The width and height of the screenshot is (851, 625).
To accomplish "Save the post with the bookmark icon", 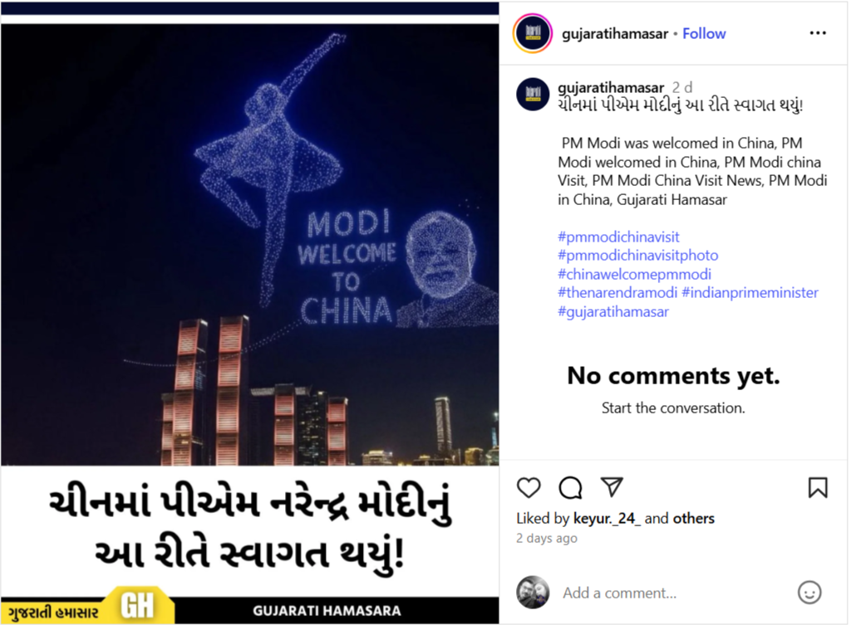I will pos(818,487).
